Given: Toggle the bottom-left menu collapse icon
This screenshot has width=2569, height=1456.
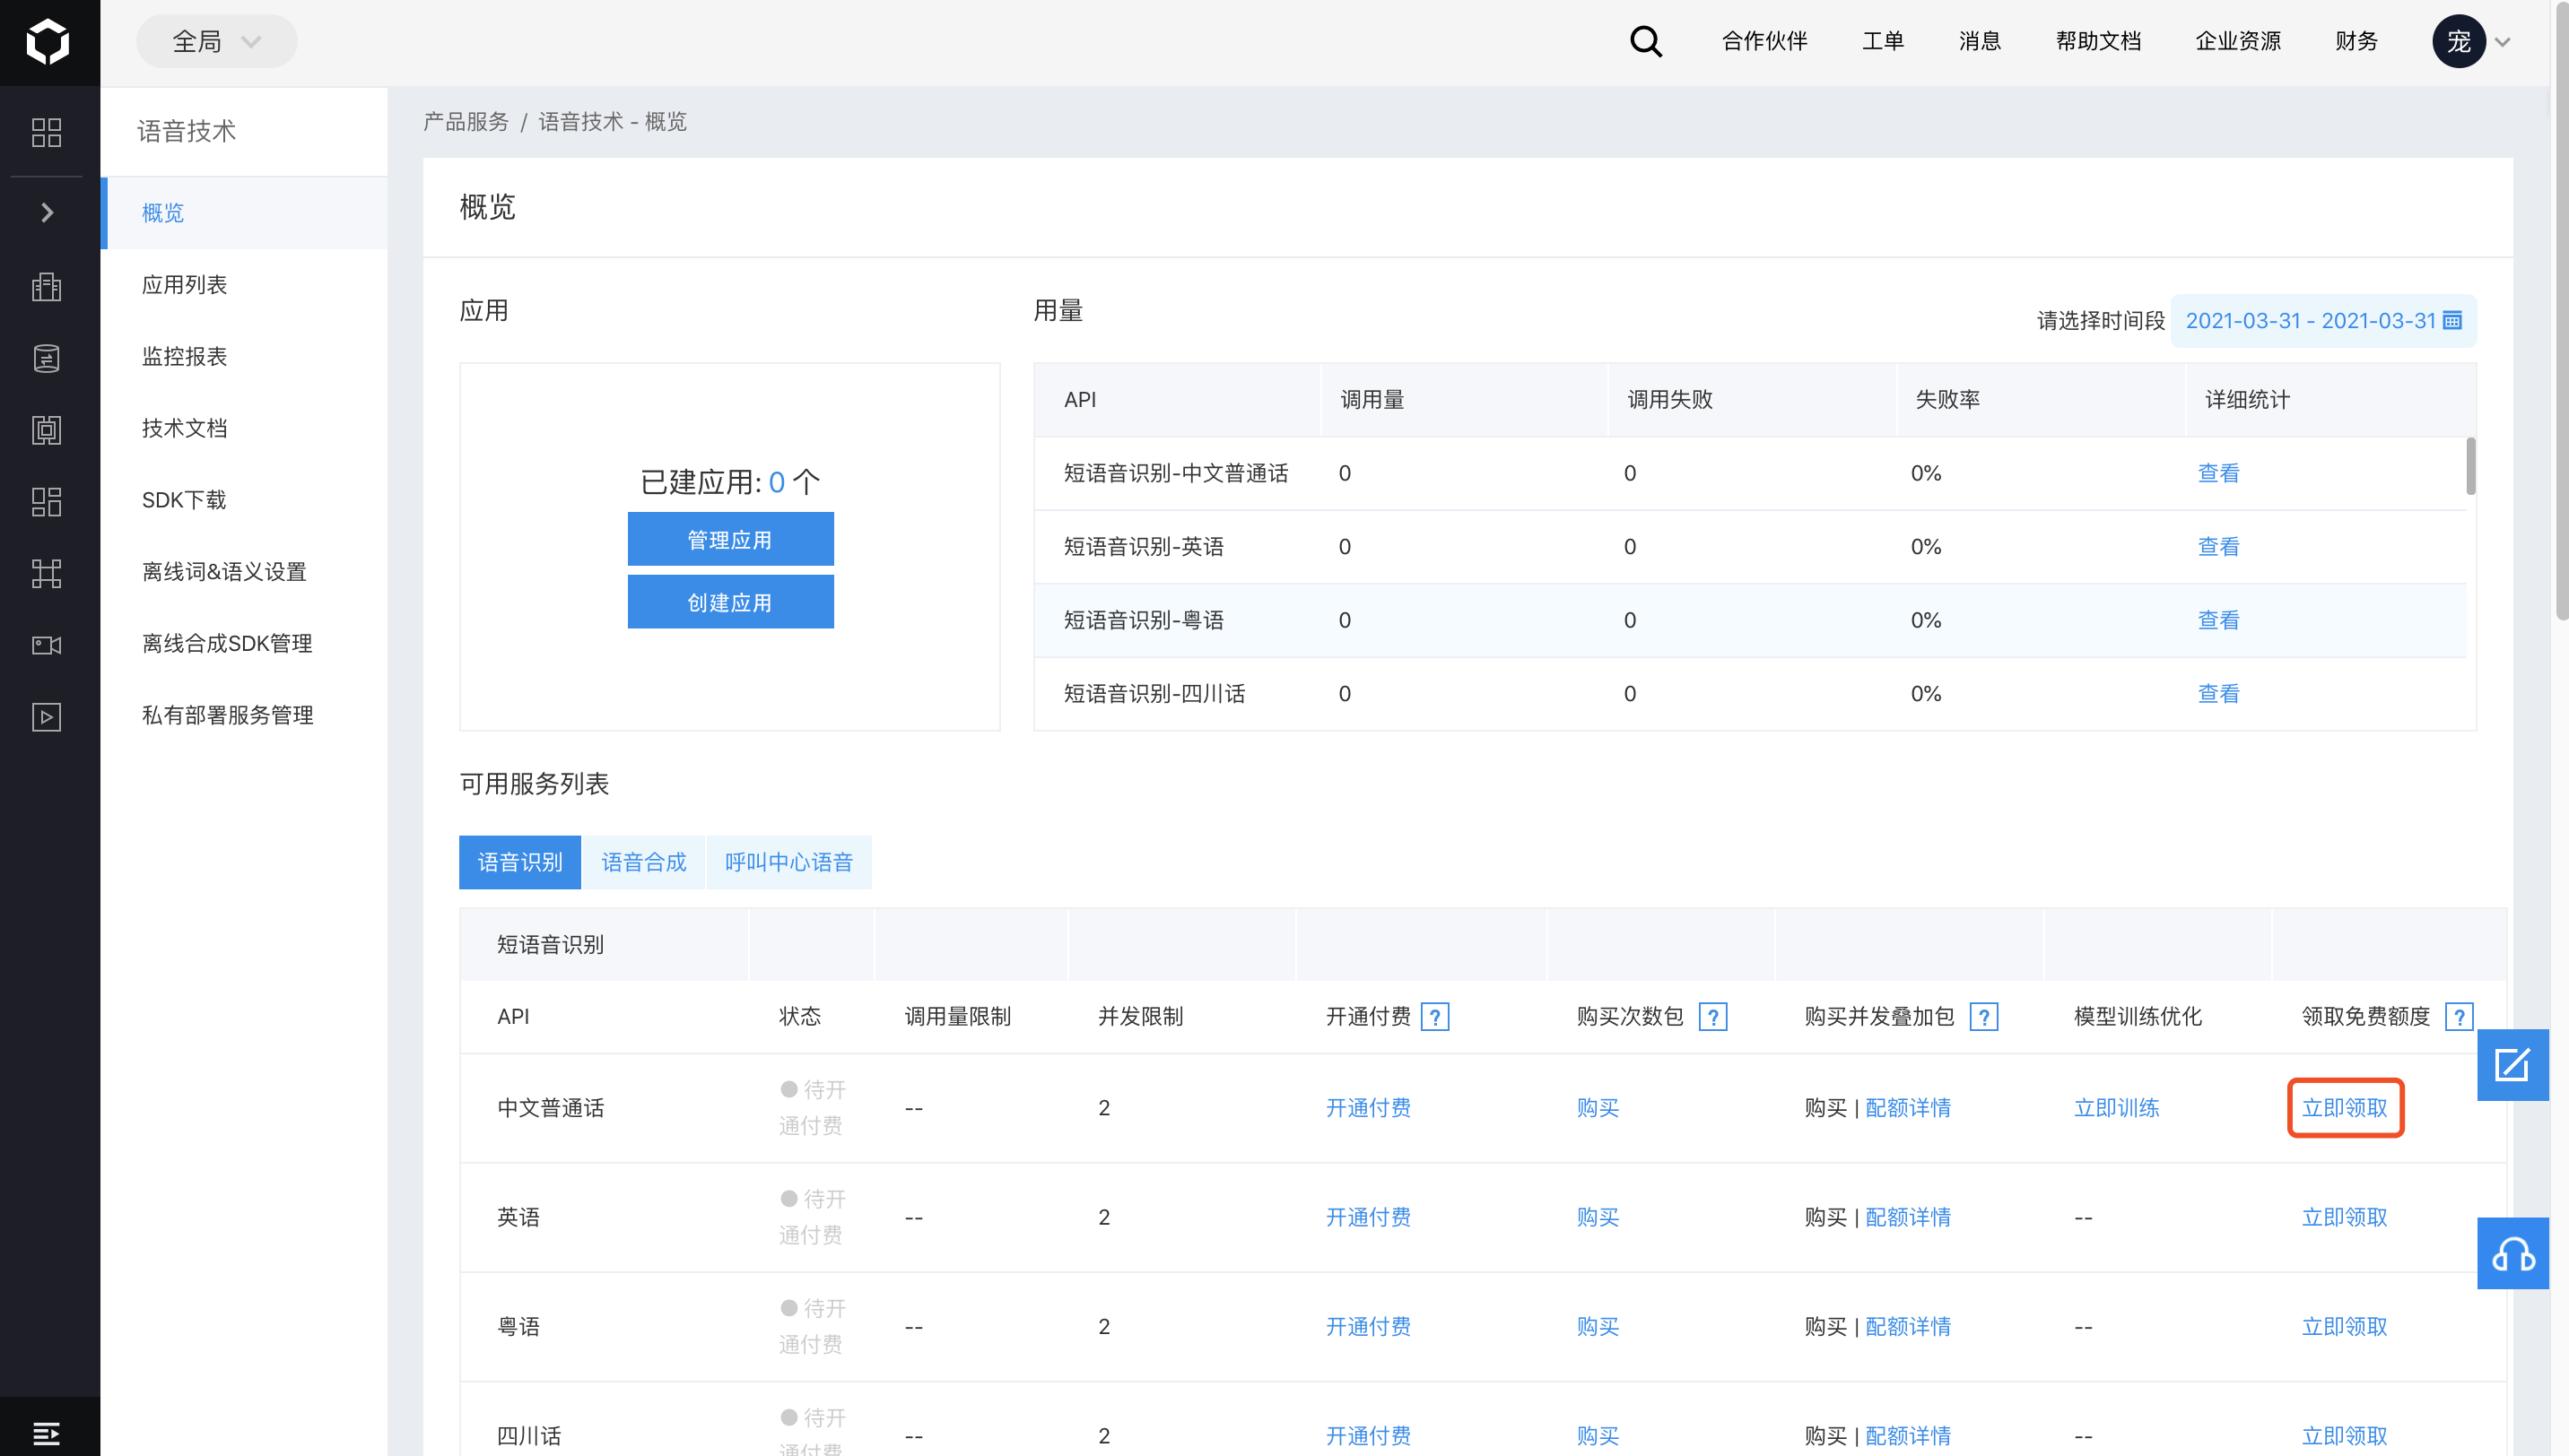Looking at the screenshot, I should (47, 1433).
